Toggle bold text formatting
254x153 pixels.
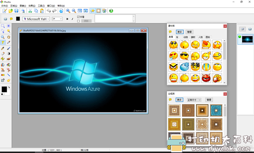(67, 19)
